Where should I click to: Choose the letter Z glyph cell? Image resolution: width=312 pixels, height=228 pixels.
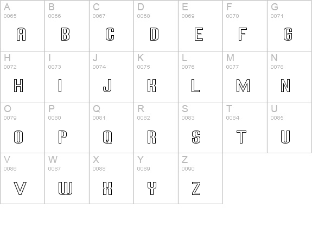[201, 178]
